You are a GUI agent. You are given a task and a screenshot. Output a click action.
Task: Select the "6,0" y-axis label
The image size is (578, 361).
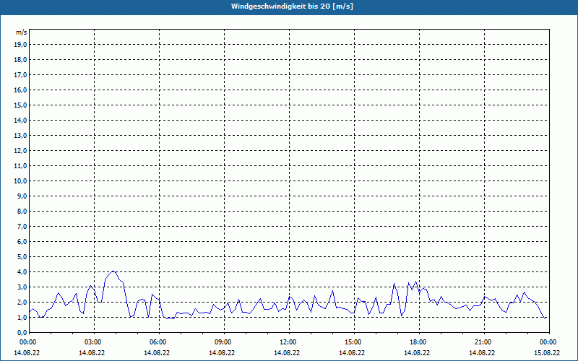tap(22, 241)
